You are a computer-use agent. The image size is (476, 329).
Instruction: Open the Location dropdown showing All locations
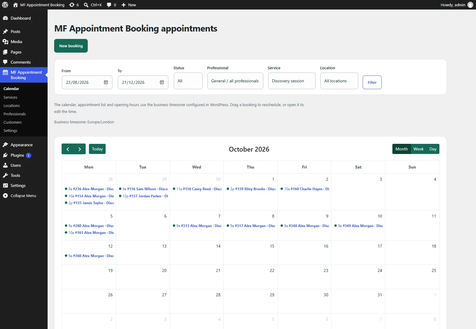coord(339,81)
